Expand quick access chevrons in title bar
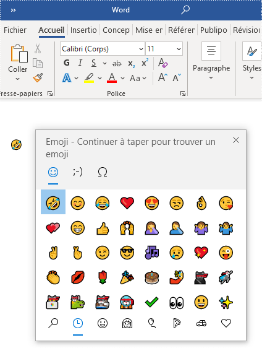This screenshot has width=262, height=348. pyautogui.click(x=14, y=10)
